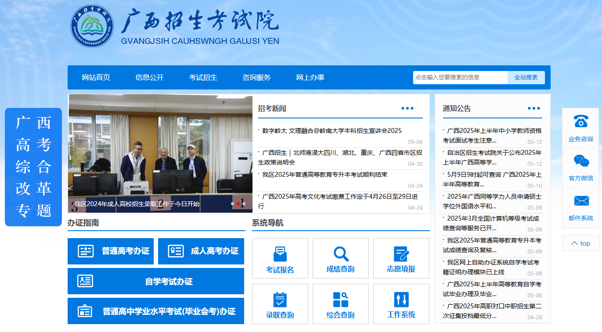Open notice 广西2025年高职对口中职招生

(492, 311)
